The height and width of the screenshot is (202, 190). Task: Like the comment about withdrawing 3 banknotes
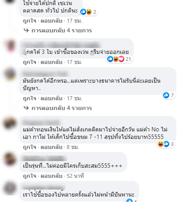coord(30,62)
